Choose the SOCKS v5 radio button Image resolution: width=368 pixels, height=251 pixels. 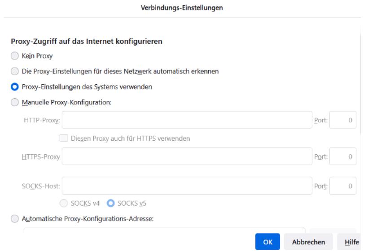click(110, 203)
